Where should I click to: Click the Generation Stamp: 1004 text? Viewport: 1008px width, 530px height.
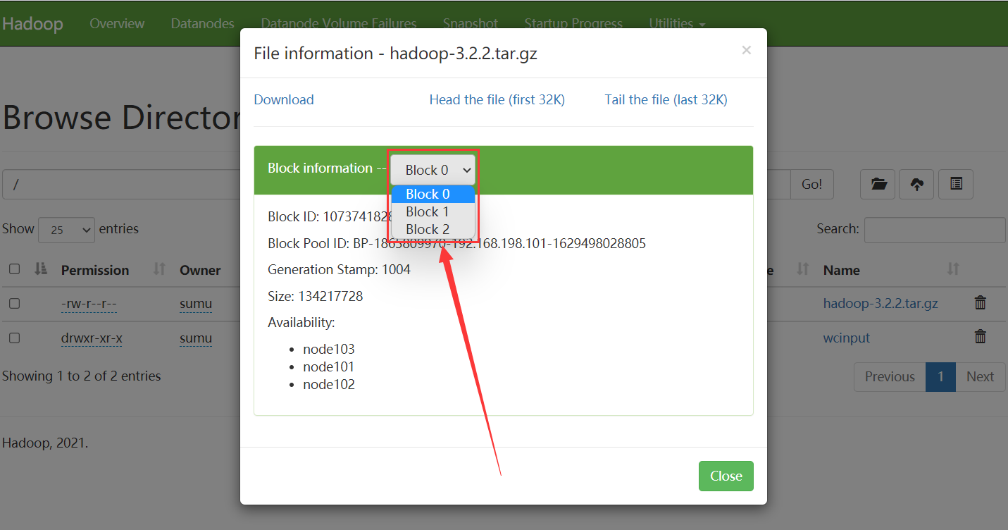339,269
